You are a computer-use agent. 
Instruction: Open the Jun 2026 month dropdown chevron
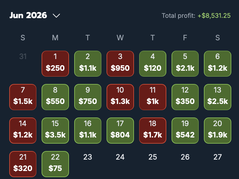click(x=56, y=15)
